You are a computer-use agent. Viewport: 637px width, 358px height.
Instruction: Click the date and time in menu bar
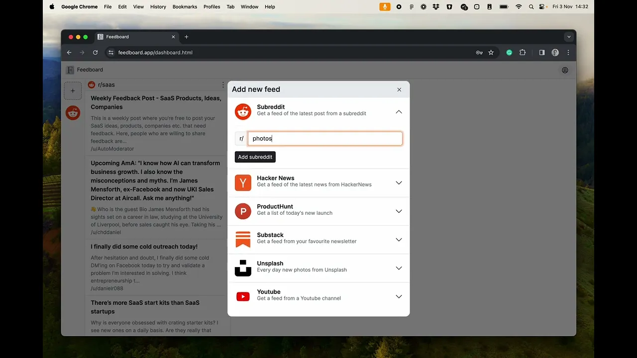pyautogui.click(x=570, y=6)
